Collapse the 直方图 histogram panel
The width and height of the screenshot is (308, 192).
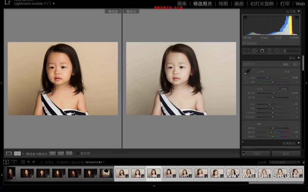299,12
